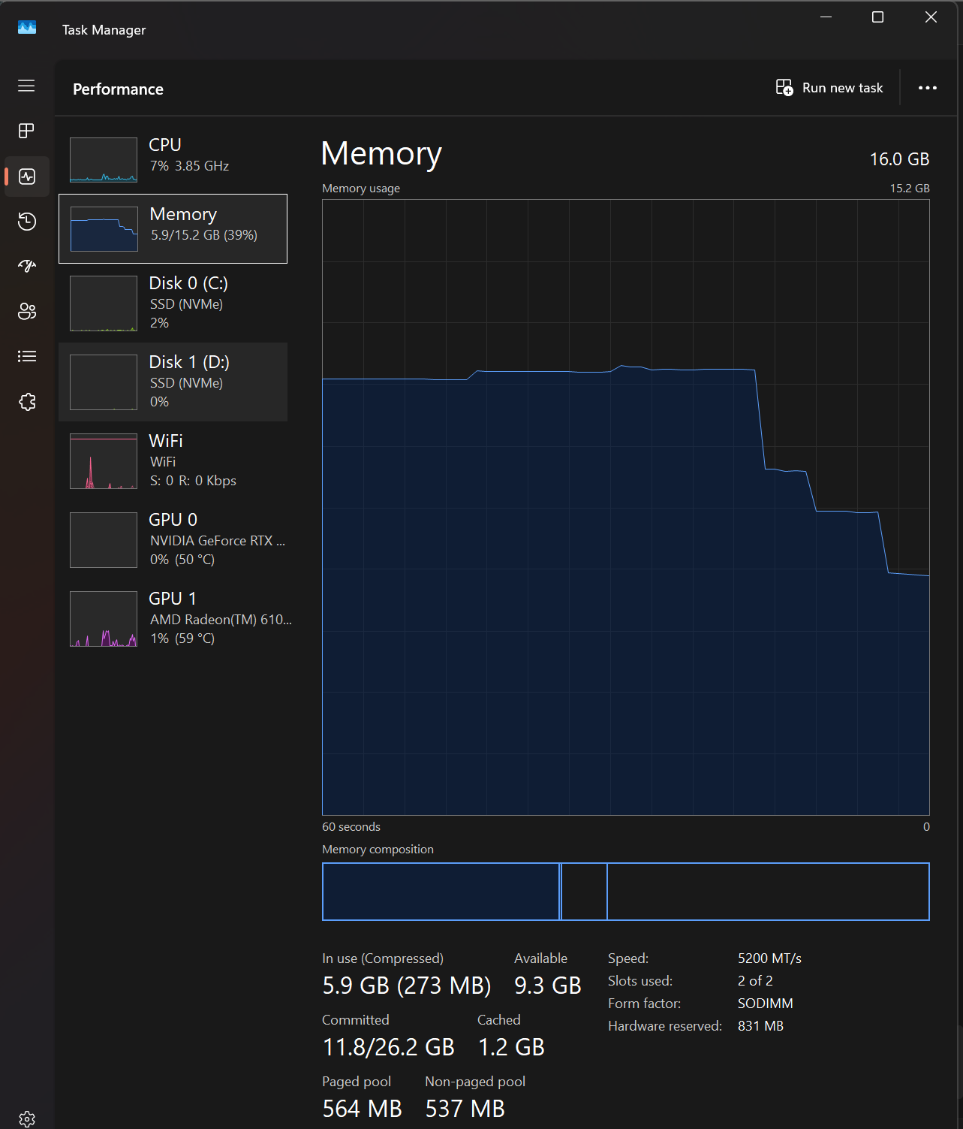Viewport: 963px width, 1129px height.
Task: Click the Memory composition bar
Action: pos(625,892)
